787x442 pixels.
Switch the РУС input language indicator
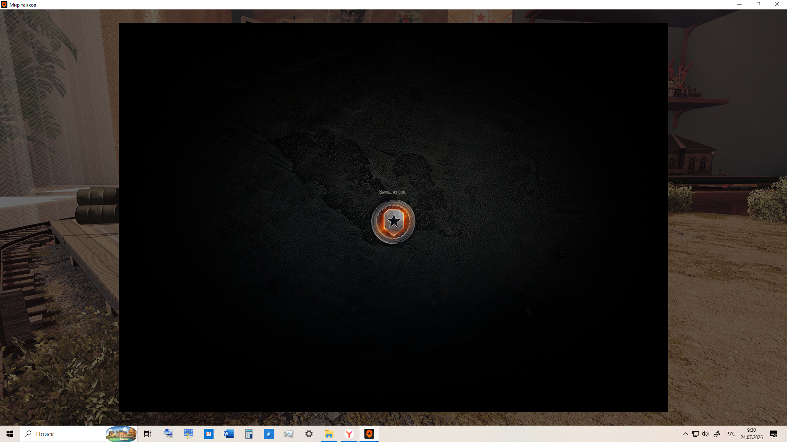pyautogui.click(x=731, y=434)
